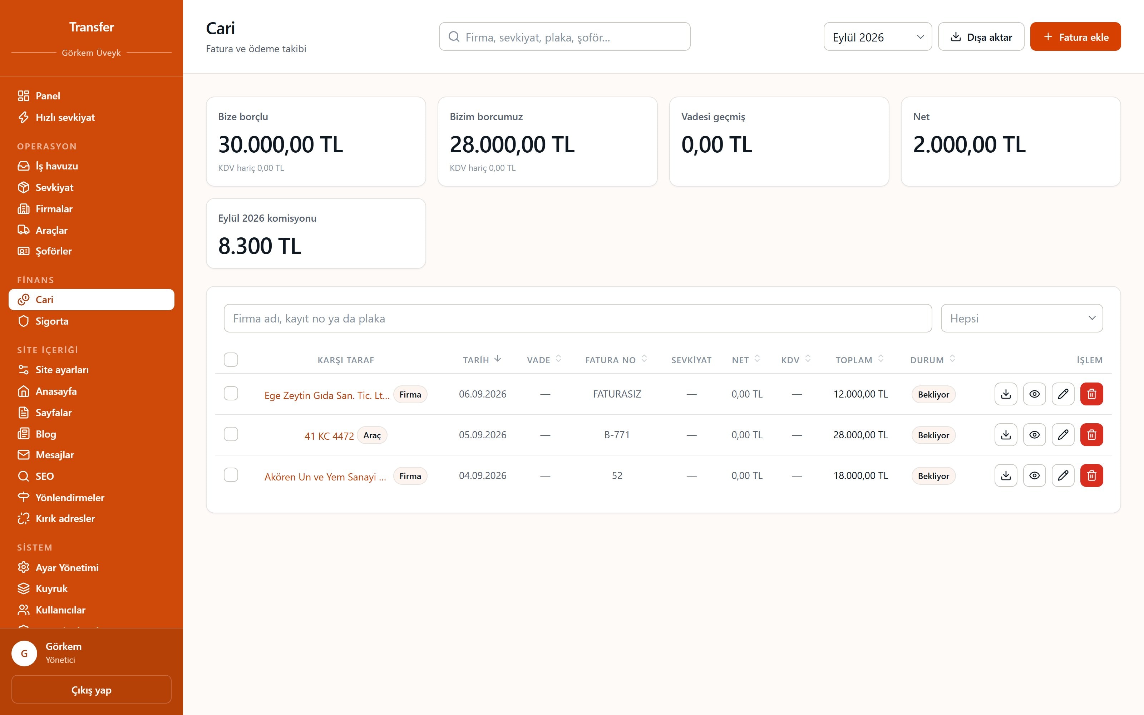Open Hızlı sevkiyat in sidebar
Image resolution: width=1144 pixels, height=715 pixels.
click(91, 117)
